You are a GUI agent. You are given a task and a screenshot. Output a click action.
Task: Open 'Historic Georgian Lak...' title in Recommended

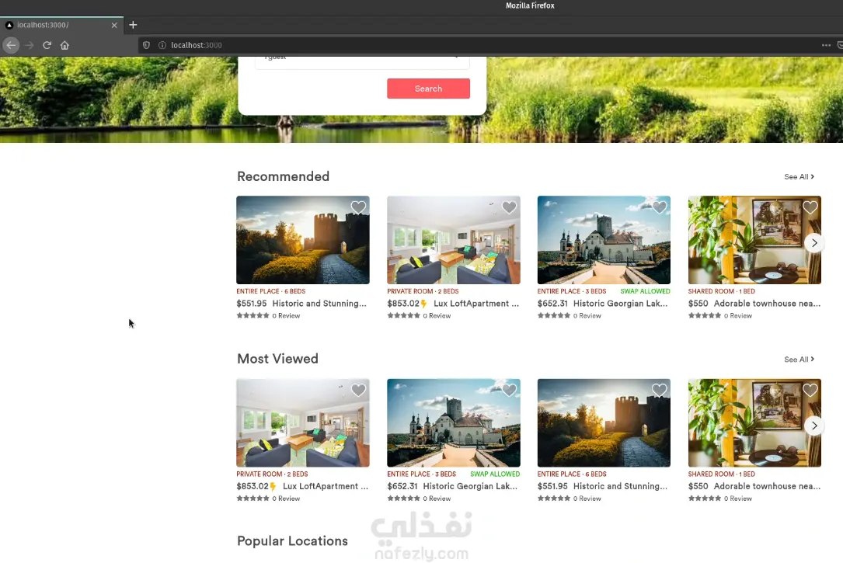coord(621,304)
